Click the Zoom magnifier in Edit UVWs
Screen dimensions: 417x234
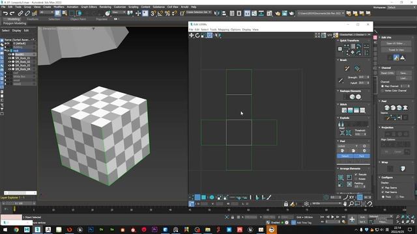point(351,203)
